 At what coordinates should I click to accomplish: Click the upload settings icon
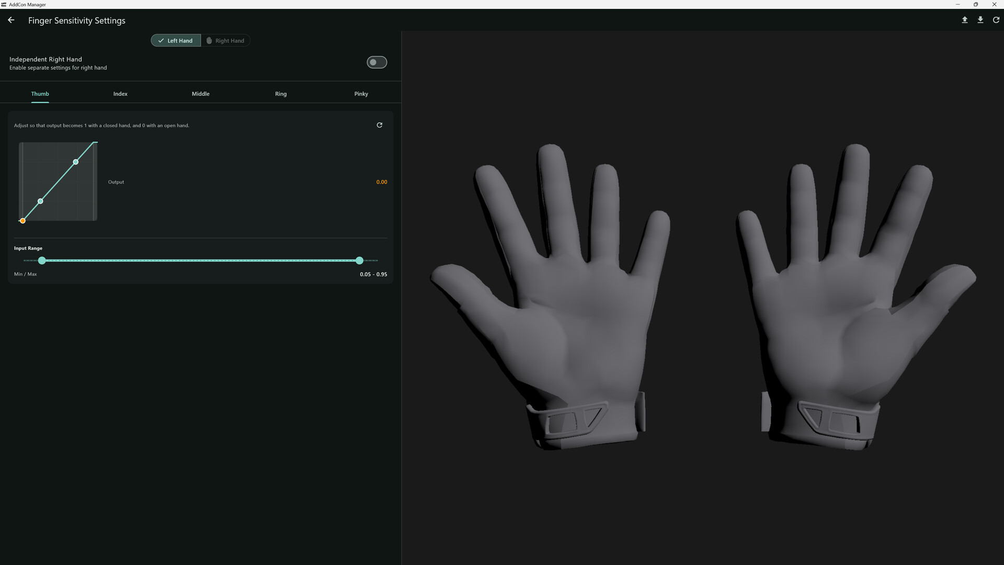tap(965, 20)
